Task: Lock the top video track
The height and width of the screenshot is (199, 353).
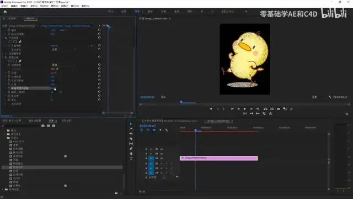Action: pyautogui.click(x=146, y=149)
